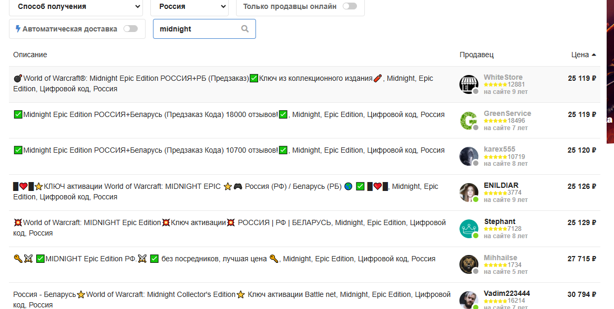Open 'Способ получения' dropdown
This screenshot has height=309, width=614.
(x=77, y=7)
